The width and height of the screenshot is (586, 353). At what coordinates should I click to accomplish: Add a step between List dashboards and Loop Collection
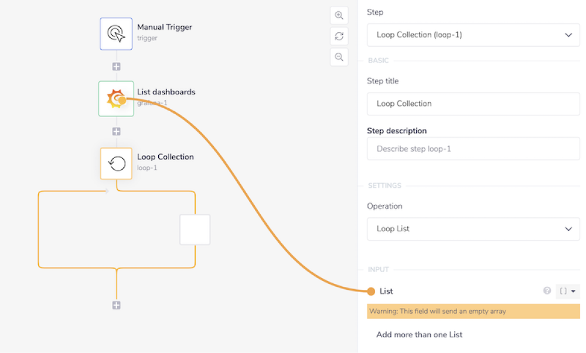[x=116, y=131]
